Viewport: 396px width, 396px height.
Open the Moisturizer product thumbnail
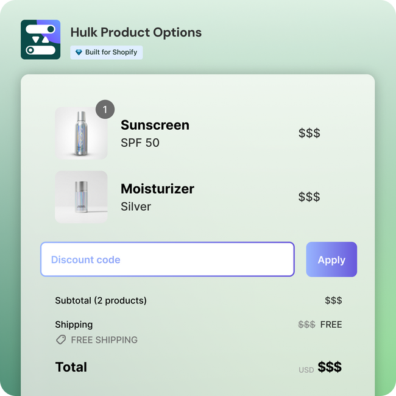coord(81,197)
